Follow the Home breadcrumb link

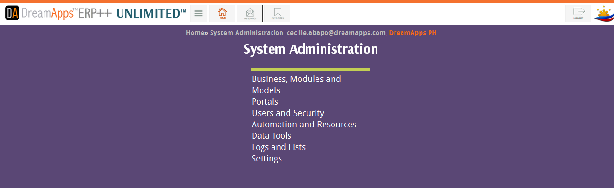[x=195, y=33]
